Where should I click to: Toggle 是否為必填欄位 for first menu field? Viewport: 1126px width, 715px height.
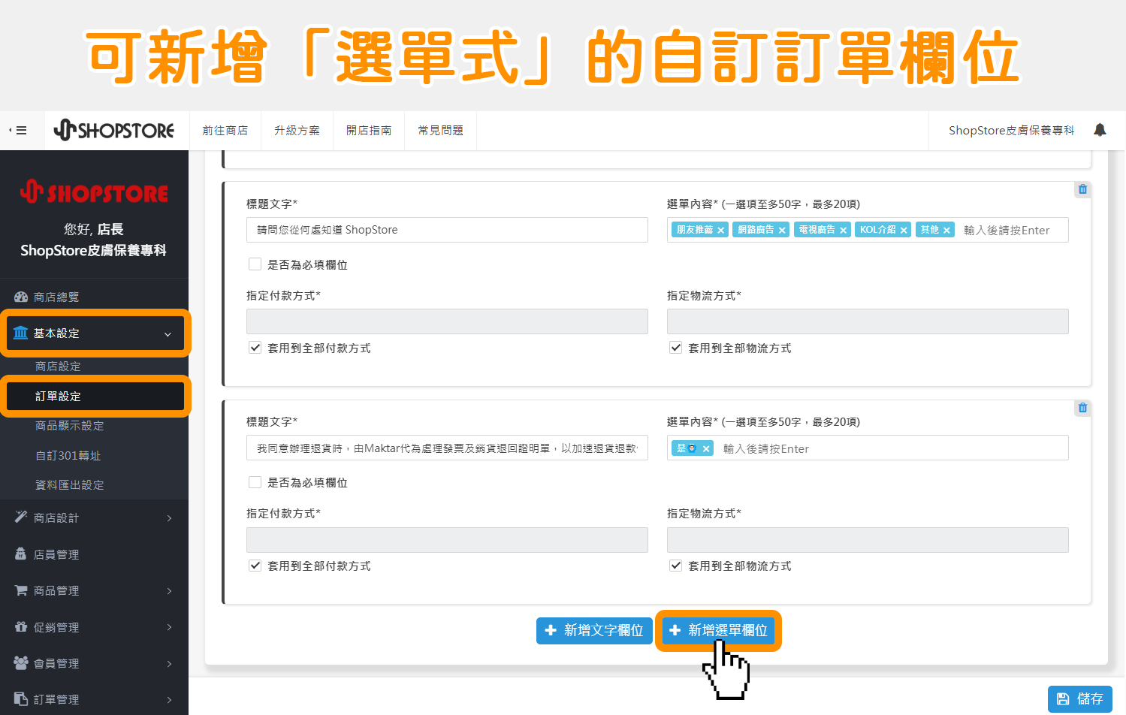point(255,264)
